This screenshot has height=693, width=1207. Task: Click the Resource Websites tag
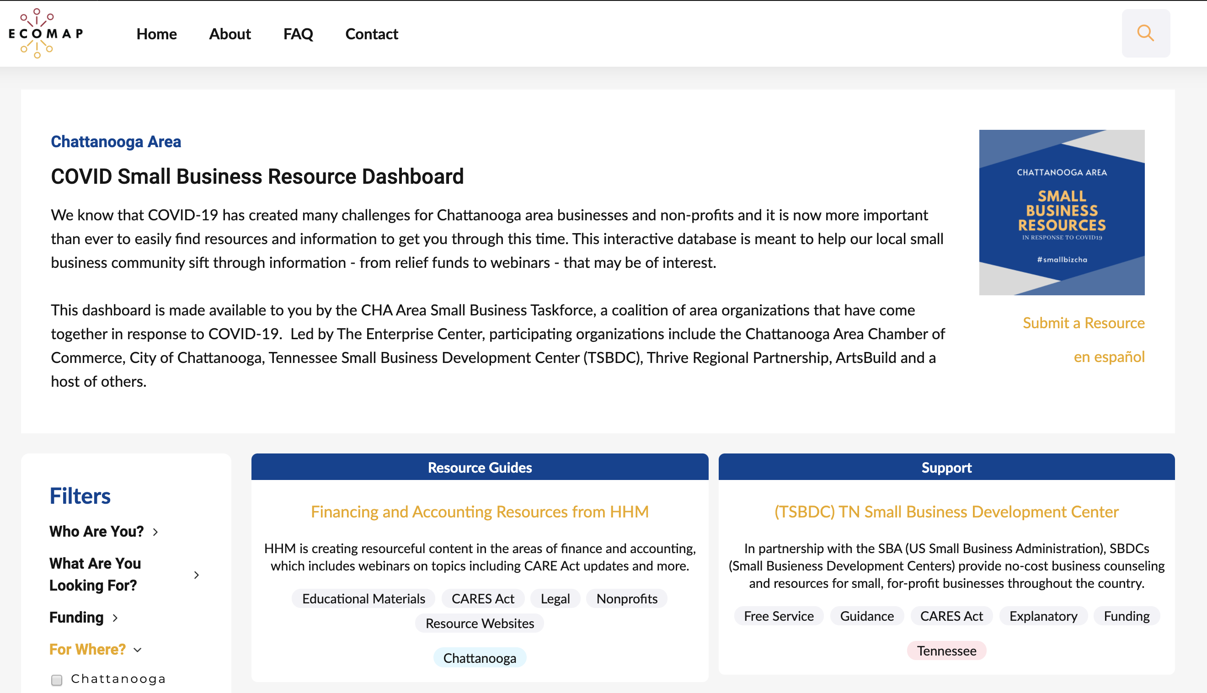(x=479, y=623)
